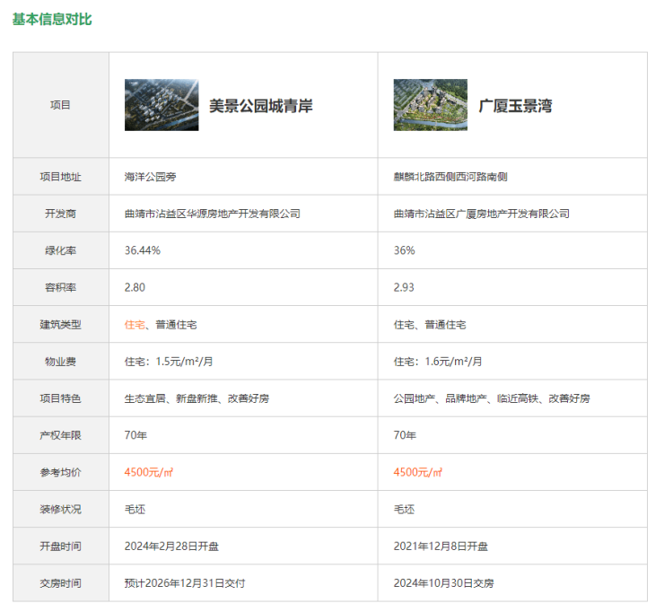Click the orange 住宅 building type link

(134, 324)
